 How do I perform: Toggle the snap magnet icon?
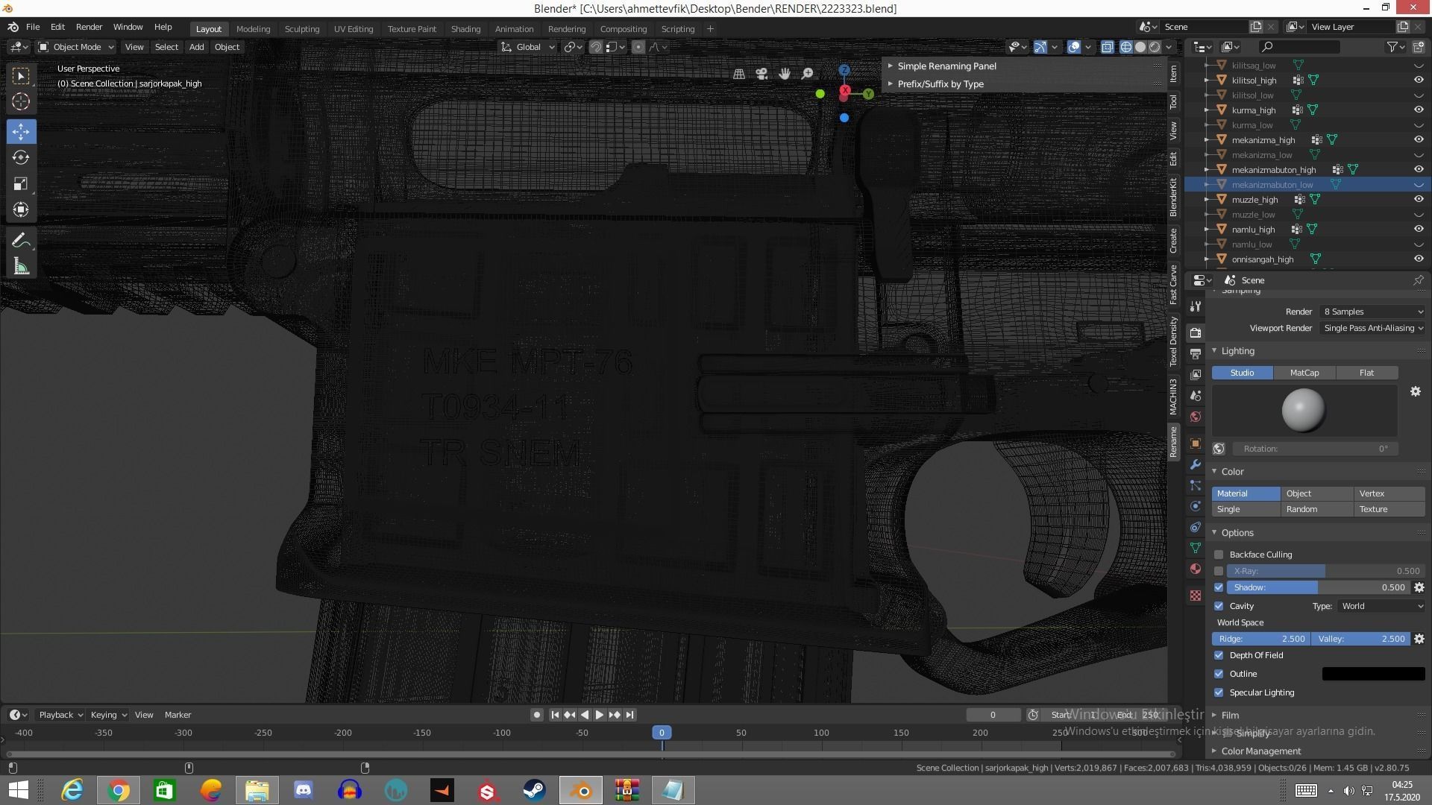(x=596, y=47)
